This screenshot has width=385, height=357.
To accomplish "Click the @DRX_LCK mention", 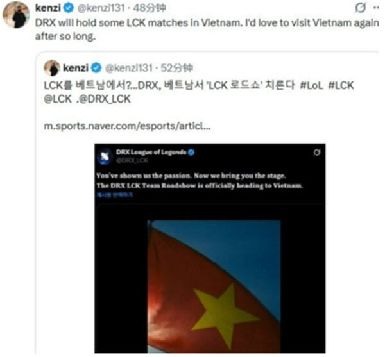I will click(x=103, y=99).
